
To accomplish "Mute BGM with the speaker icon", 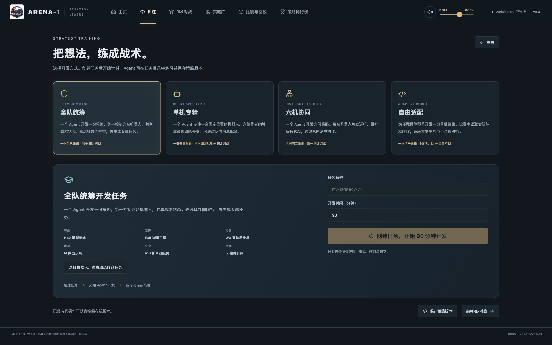I will 430,12.
